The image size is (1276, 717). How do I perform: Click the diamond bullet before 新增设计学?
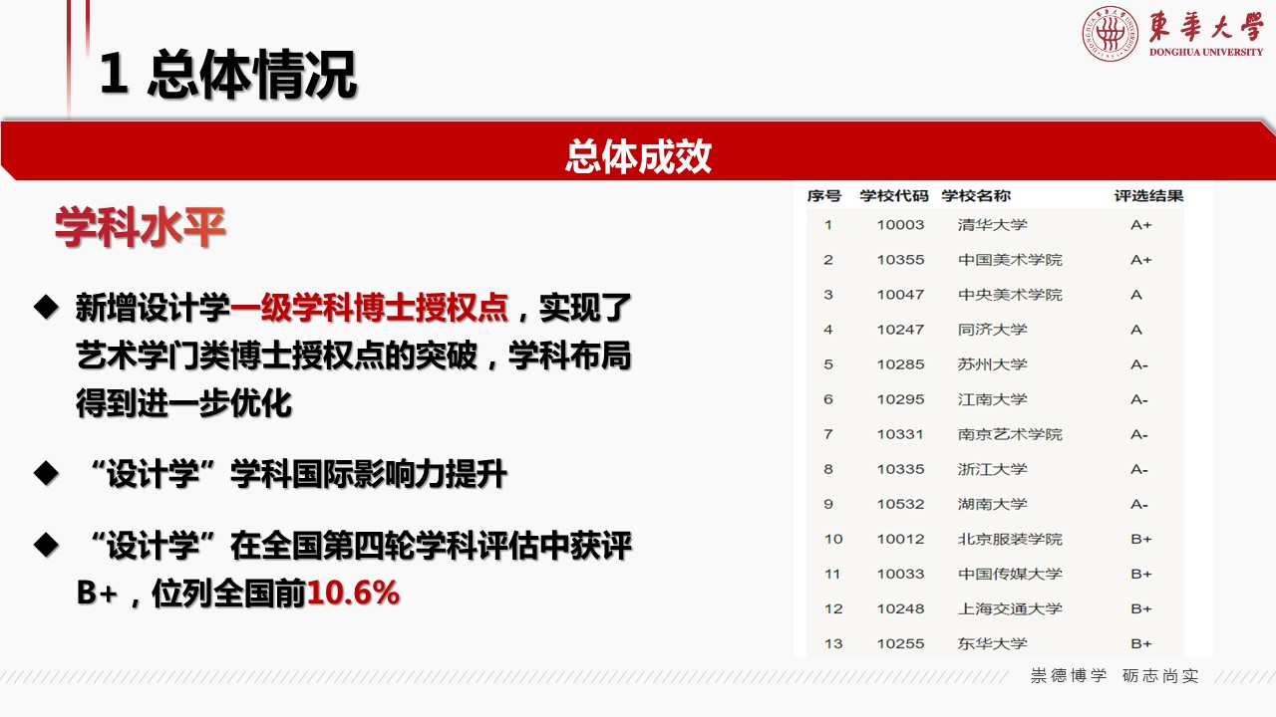click(46, 308)
